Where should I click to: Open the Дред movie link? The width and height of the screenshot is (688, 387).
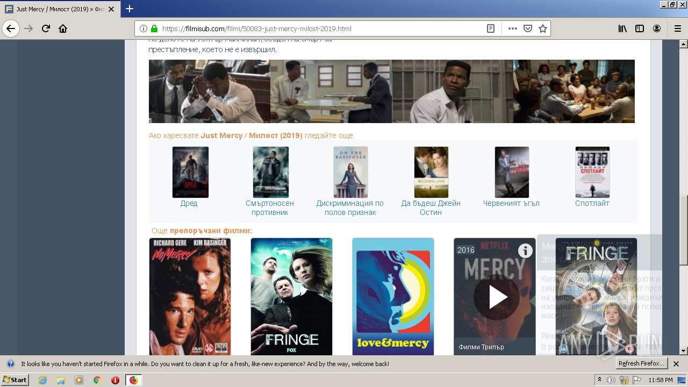pos(189,203)
